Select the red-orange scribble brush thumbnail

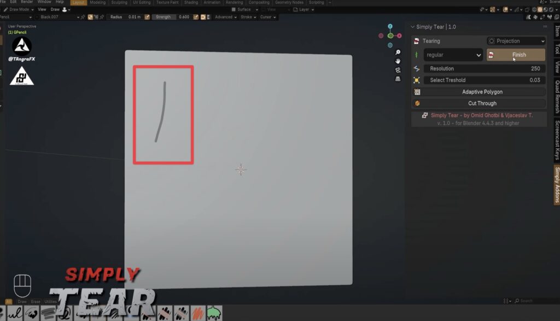tap(197, 313)
